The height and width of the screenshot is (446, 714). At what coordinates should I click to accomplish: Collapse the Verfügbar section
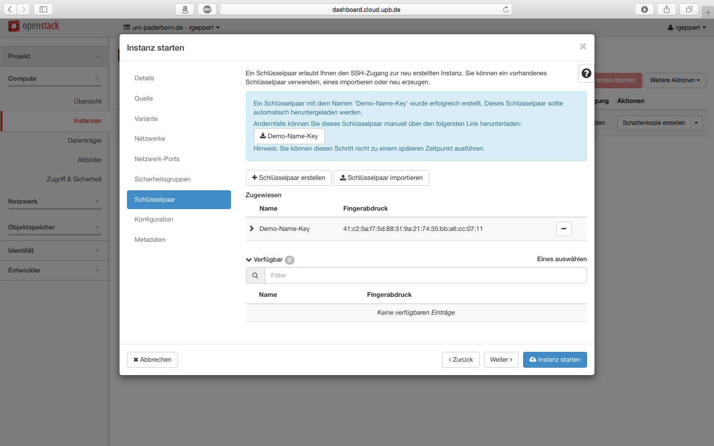pos(249,260)
